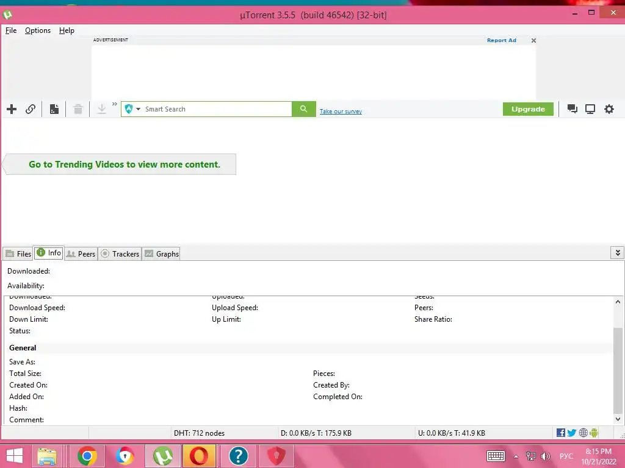The image size is (625, 468).
Task: Collapse the detail pane with double chevron
Action: (618, 253)
